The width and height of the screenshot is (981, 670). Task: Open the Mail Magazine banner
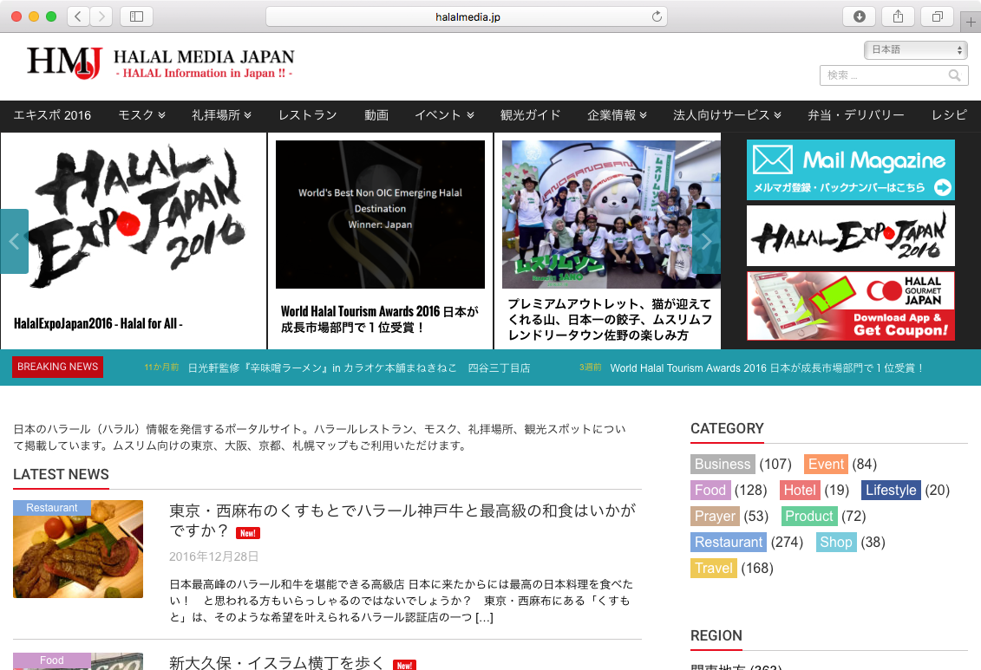(x=850, y=169)
